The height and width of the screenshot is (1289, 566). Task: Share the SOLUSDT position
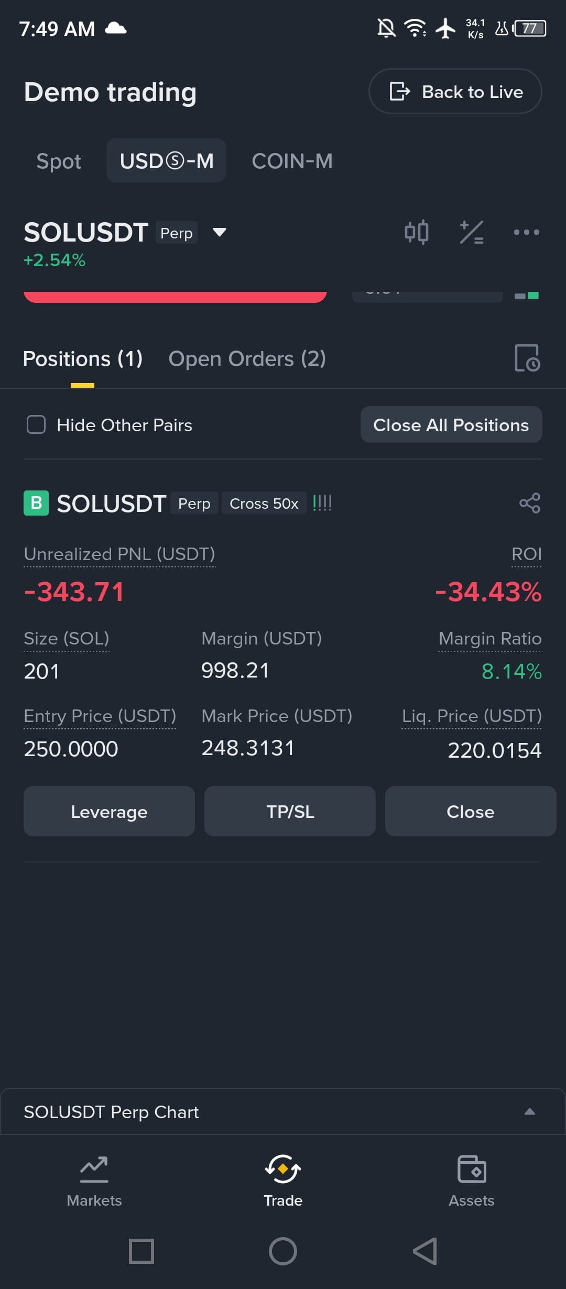[x=529, y=503]
